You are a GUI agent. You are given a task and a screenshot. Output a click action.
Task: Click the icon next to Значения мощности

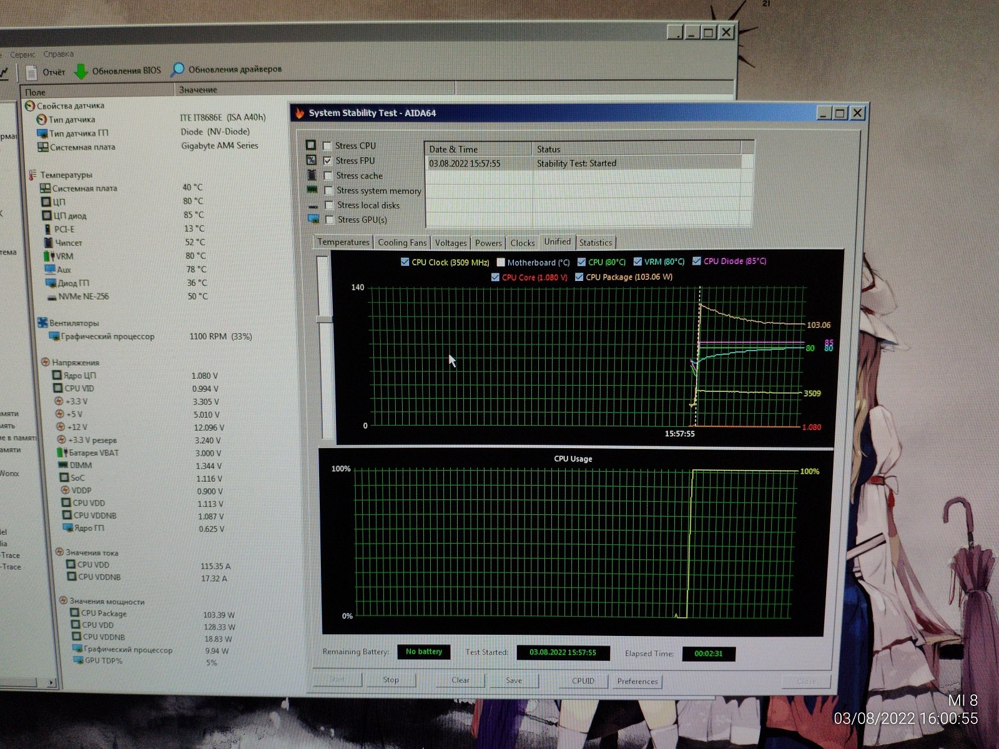[x=63, y=600]
